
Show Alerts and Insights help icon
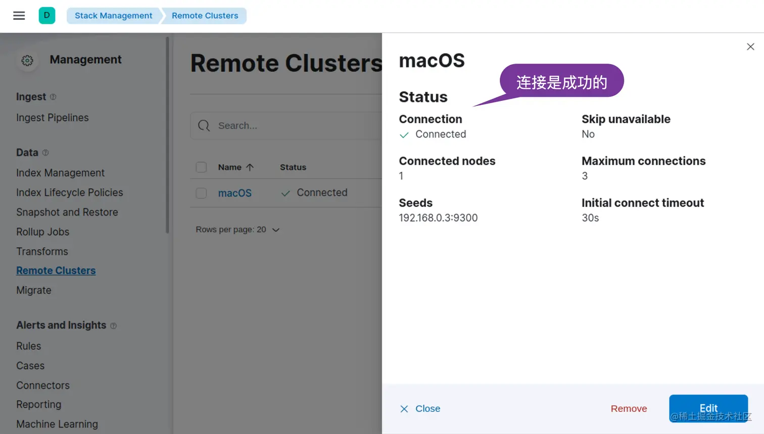coord(113,326)
